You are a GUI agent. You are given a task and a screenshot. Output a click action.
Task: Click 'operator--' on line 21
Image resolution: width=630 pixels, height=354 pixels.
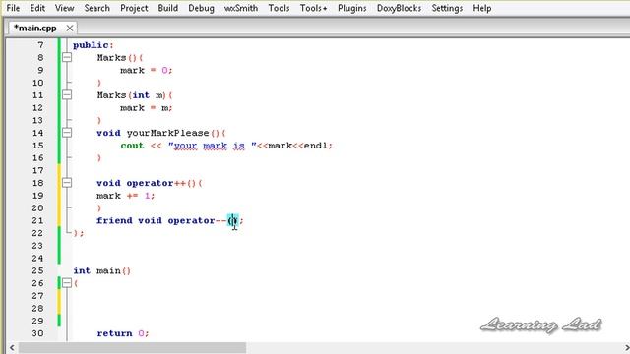pyautogui.click(x=197, y=220)
